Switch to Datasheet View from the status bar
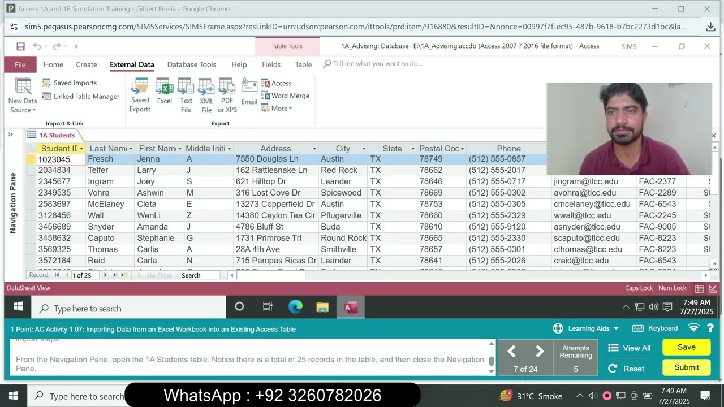Image resolution: width=724 pixels, height=407 pixels. 699,288
